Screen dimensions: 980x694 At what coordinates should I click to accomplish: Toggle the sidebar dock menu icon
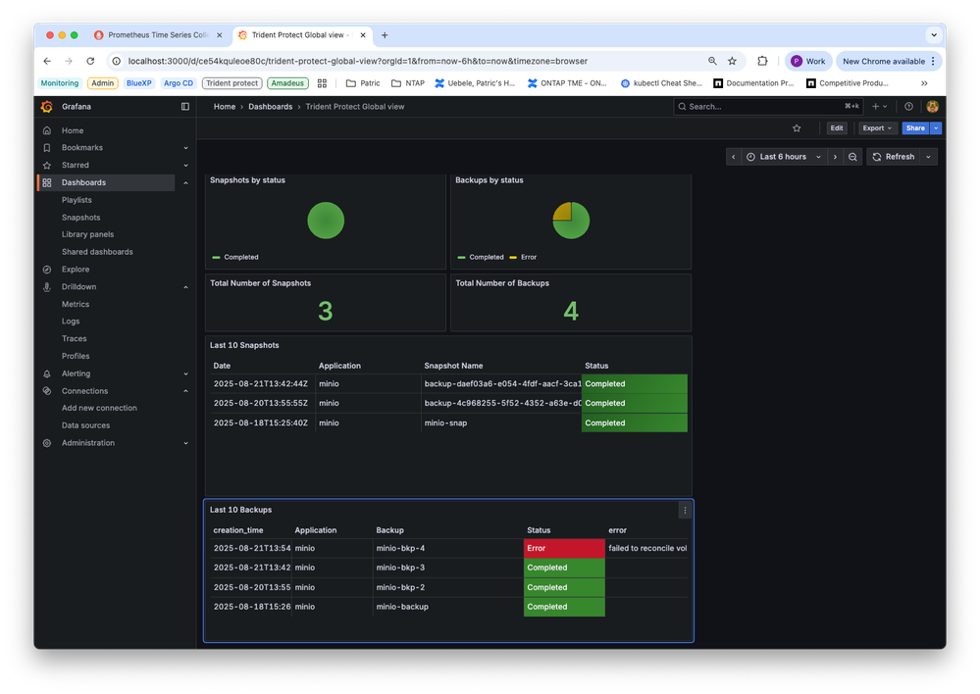coord(184,107)
